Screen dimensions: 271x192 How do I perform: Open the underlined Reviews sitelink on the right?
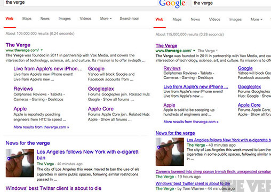click(172, 68)
